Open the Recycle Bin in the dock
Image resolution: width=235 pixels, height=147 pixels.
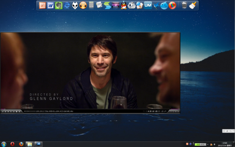pos(184,5)
